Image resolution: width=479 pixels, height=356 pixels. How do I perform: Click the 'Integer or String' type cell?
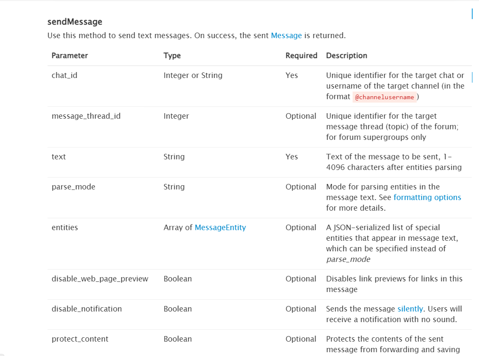(x=193, y=75)
